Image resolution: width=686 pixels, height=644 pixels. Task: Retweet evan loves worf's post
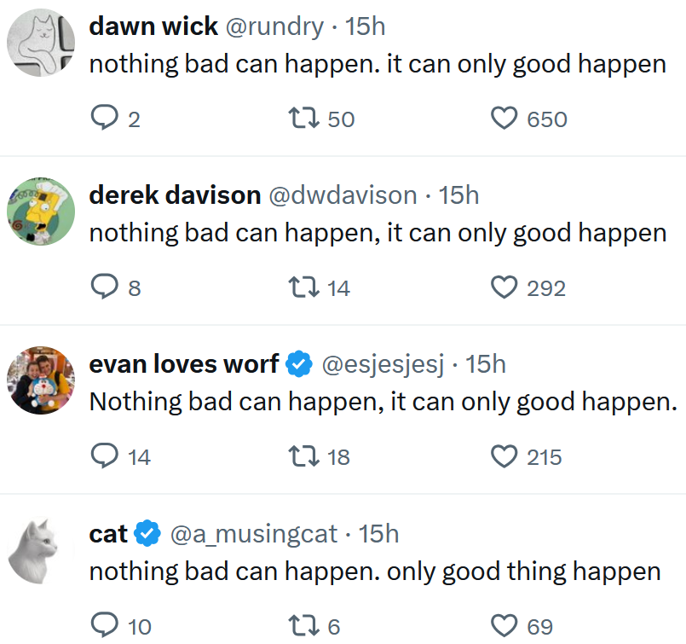click(x=302, y=457)
